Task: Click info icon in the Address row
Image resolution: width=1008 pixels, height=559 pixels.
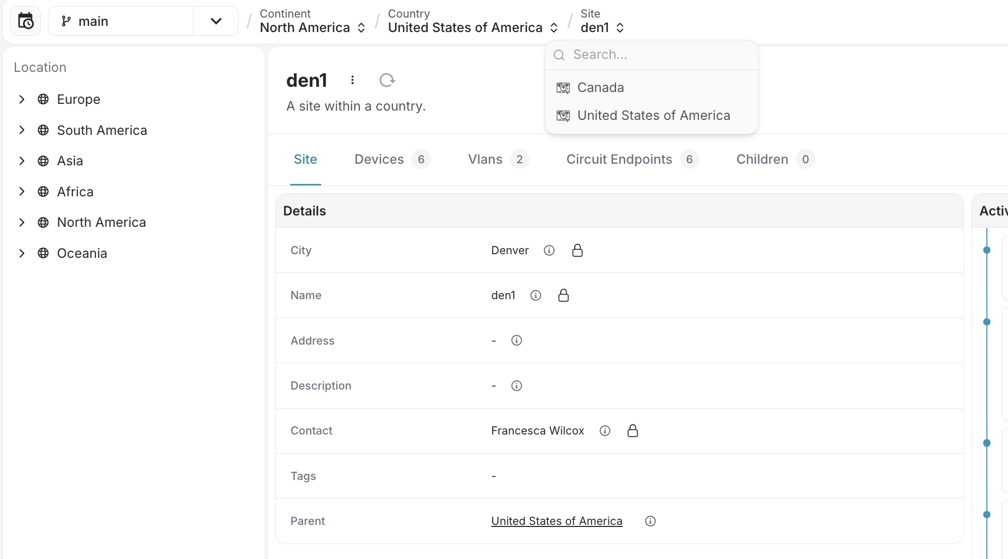Action: point(516,340)
